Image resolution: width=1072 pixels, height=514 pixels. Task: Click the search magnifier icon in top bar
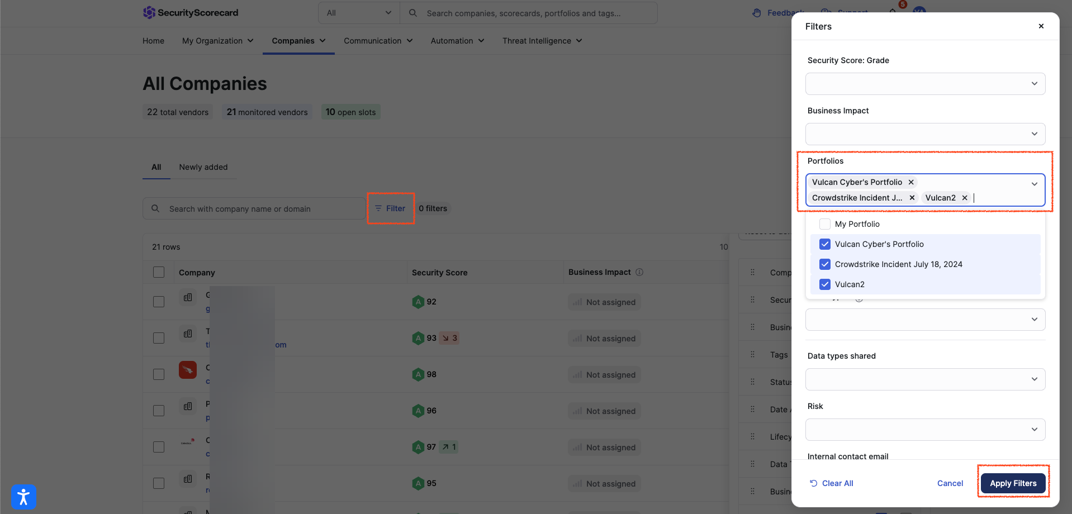pyautogui.click(x=413, y=13)
